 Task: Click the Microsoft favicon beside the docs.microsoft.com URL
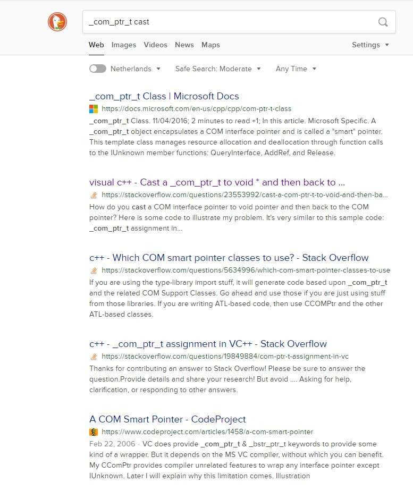(x=94, y=109)
